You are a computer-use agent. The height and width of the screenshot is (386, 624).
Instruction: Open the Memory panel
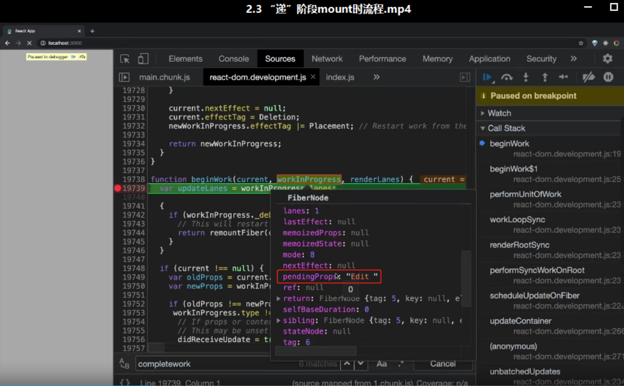438,59
